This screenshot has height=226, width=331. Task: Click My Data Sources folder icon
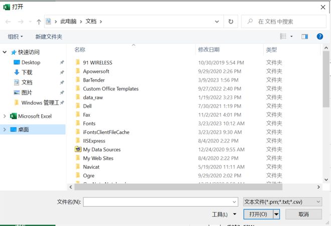78,149
